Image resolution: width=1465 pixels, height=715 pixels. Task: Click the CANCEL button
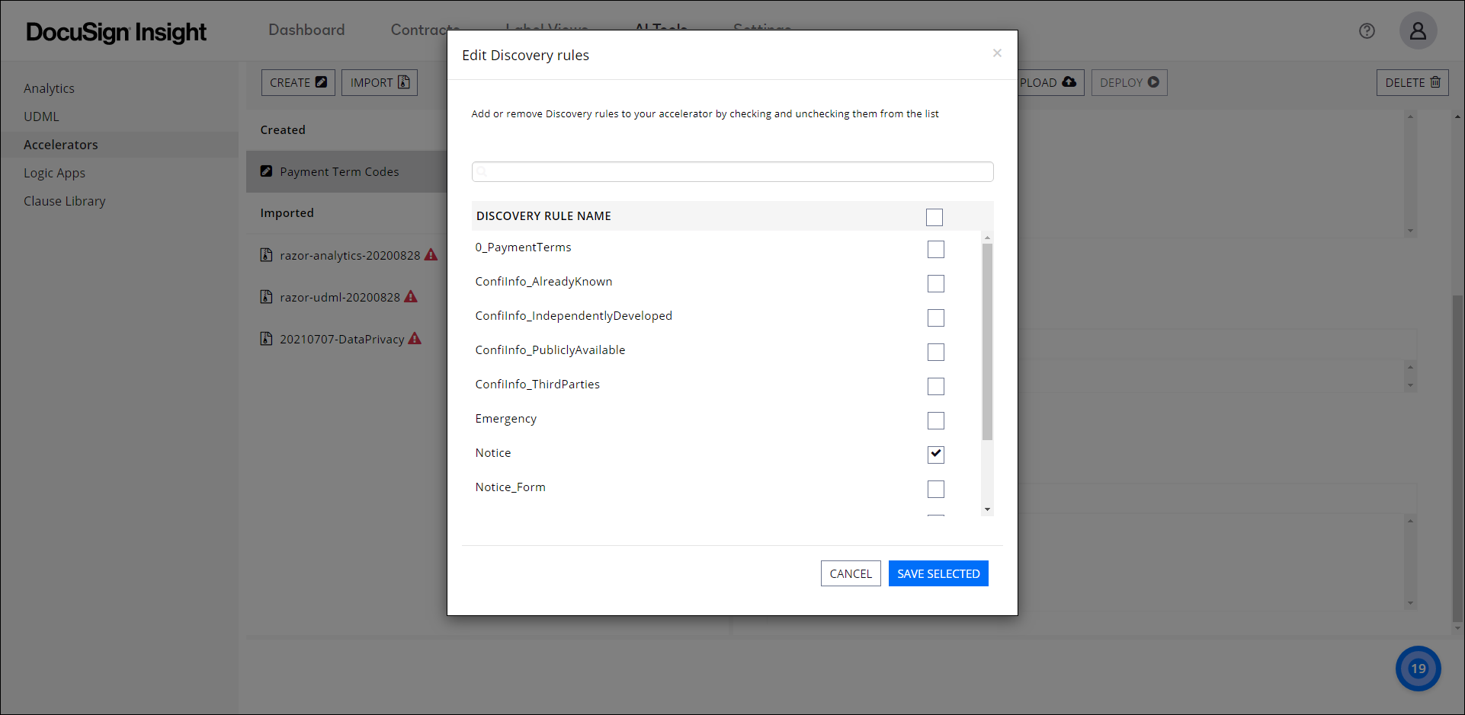850,573
